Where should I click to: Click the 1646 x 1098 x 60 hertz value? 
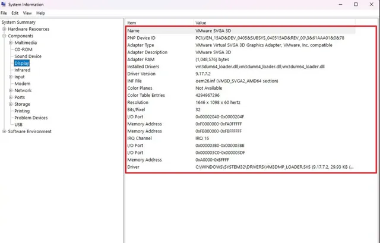tap(218, 102)
